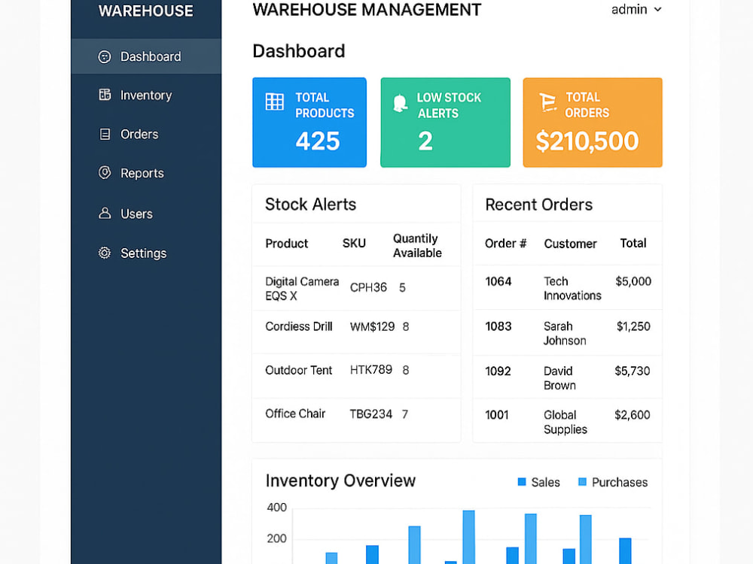Click the WAREHOUSE logo text
753x564 pixels.
[146, 11]
